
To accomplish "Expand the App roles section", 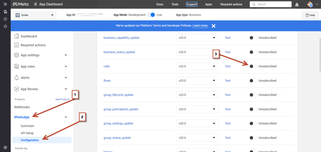I will pyautogui.click(x=66, y=66).
